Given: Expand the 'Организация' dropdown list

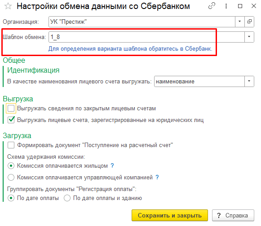Looking at the screenshot, I should pos(240,22).
